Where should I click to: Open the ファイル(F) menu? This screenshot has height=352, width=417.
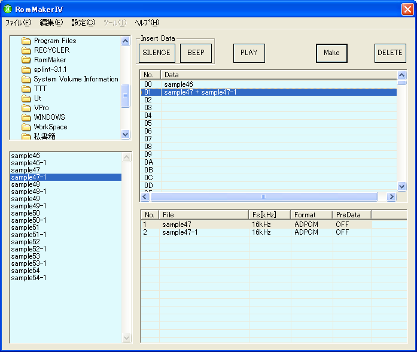point(18,23)
